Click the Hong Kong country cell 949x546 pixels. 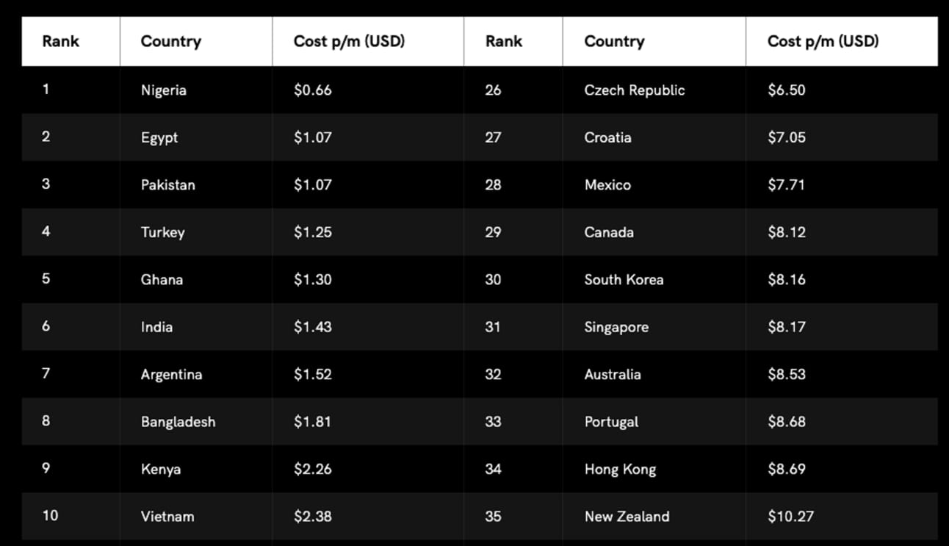(x=620, y=470)
